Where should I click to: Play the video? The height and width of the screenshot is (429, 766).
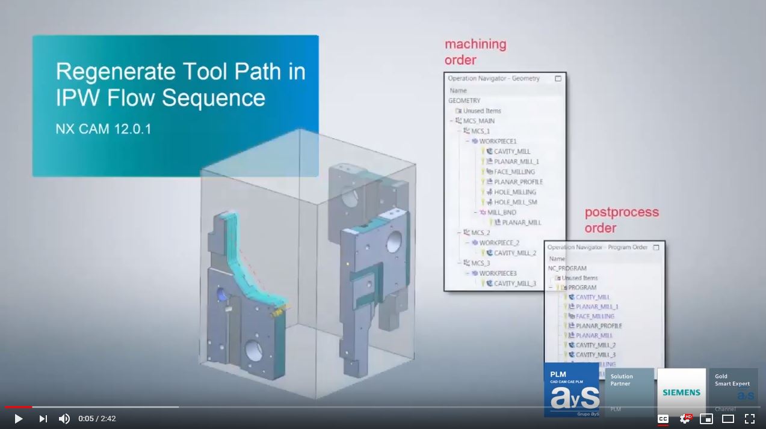coord(18,419)
